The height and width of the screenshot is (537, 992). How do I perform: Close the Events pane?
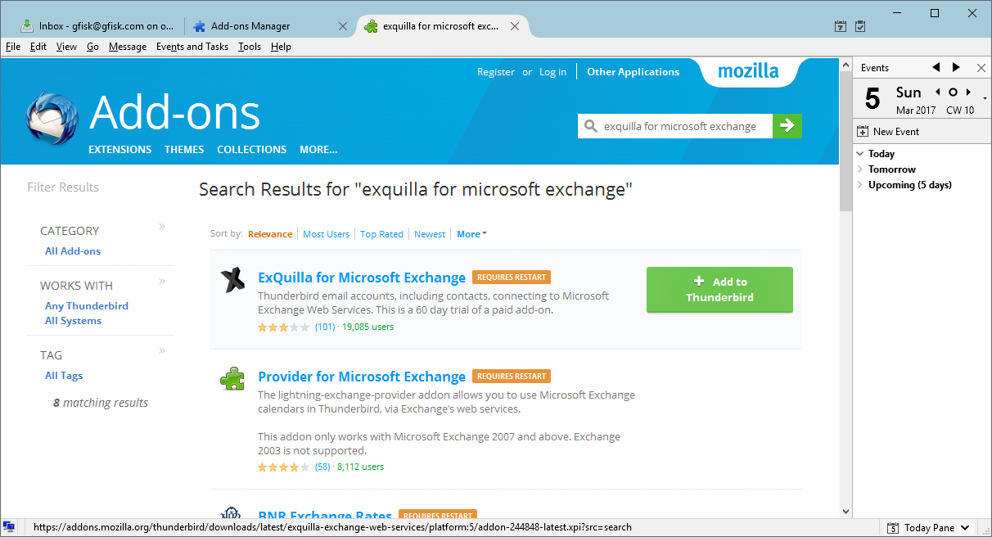pos(981,68)
